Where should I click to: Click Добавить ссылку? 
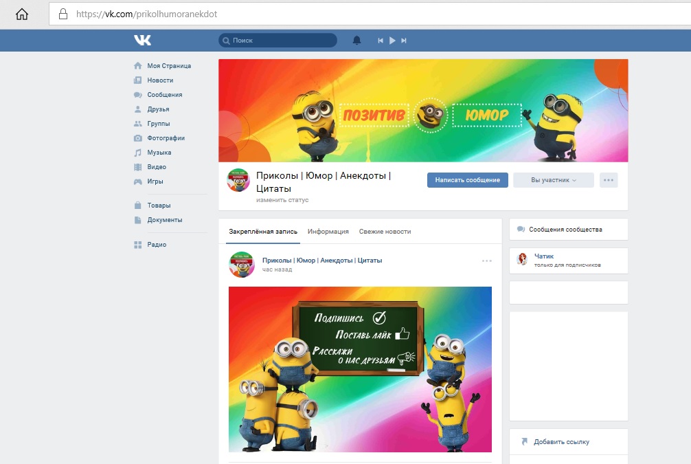click(x=561, y=441)
